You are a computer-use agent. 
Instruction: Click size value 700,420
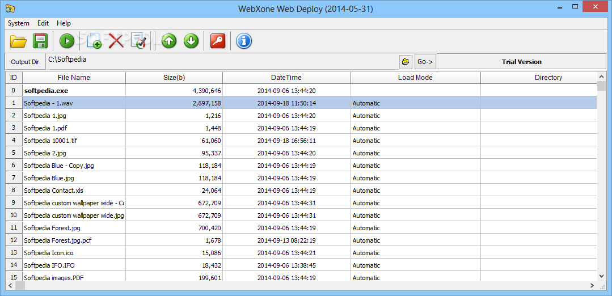[x=210, y=228]
